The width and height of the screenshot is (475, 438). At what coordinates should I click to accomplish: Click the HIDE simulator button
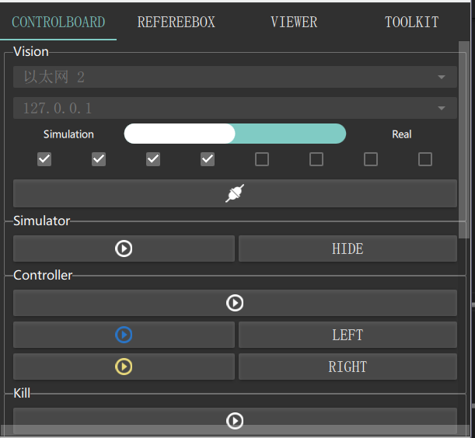[348, 249]
